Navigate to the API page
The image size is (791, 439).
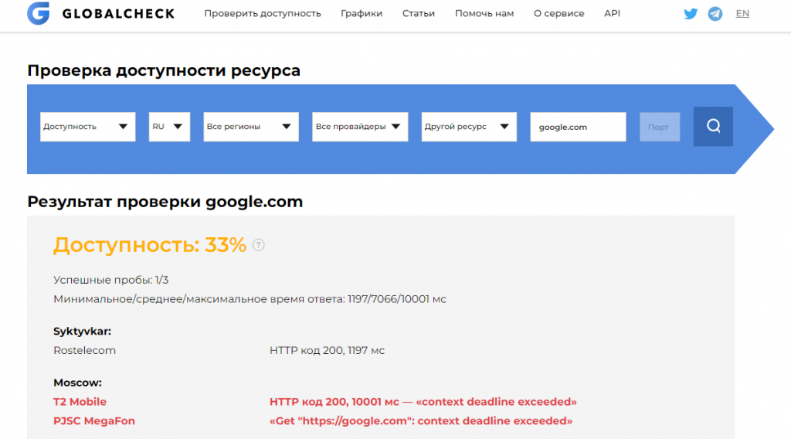(612, 14)
